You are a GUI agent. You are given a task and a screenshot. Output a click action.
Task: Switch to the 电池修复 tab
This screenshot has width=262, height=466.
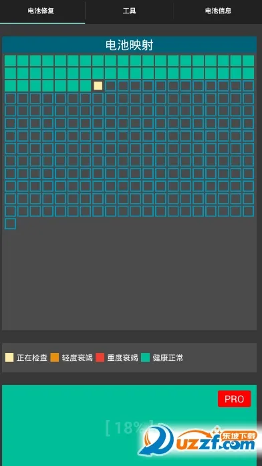point(42,11)
